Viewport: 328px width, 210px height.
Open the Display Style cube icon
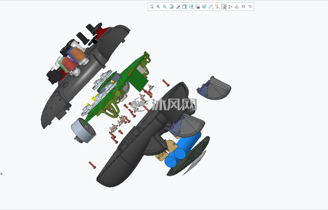pyautogui.click(x=184, y=7)
